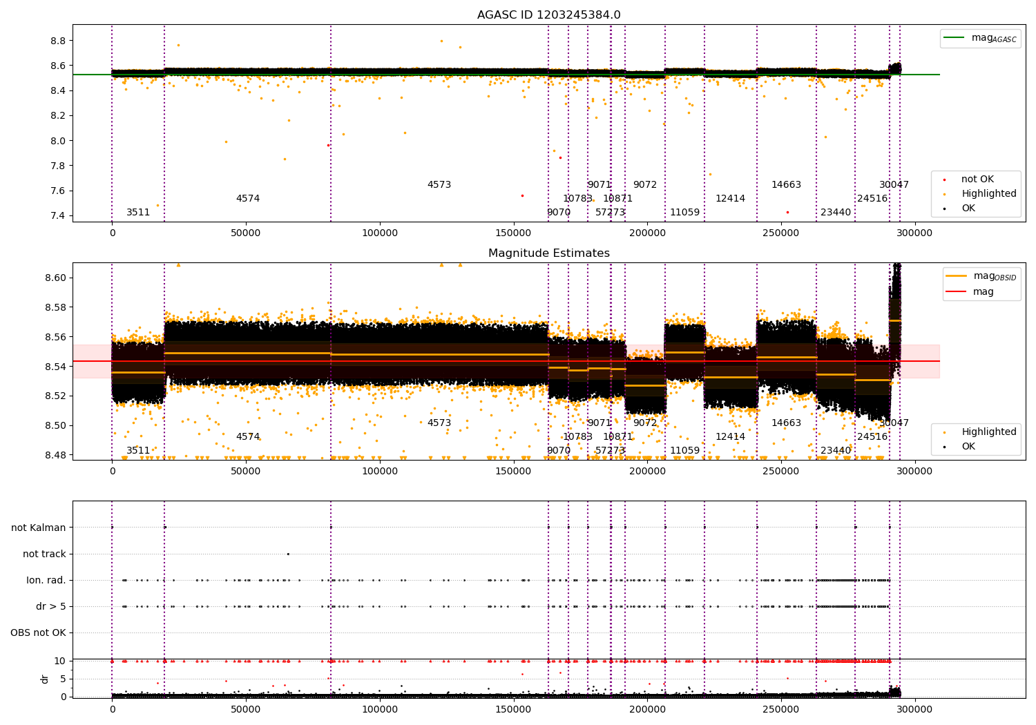
Task: Click the 100000 x-axis tick under the Magnitude Estimates plot
Action: [380, 472]
